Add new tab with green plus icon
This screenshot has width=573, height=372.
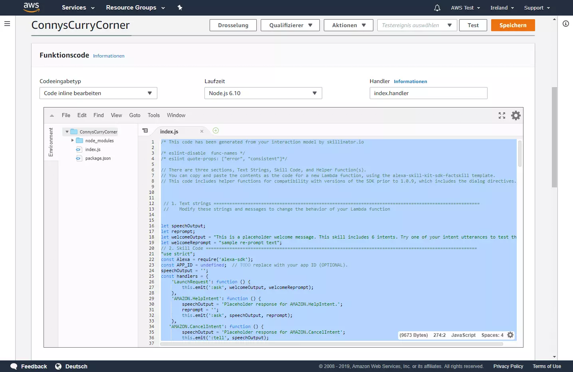point(216,131)
